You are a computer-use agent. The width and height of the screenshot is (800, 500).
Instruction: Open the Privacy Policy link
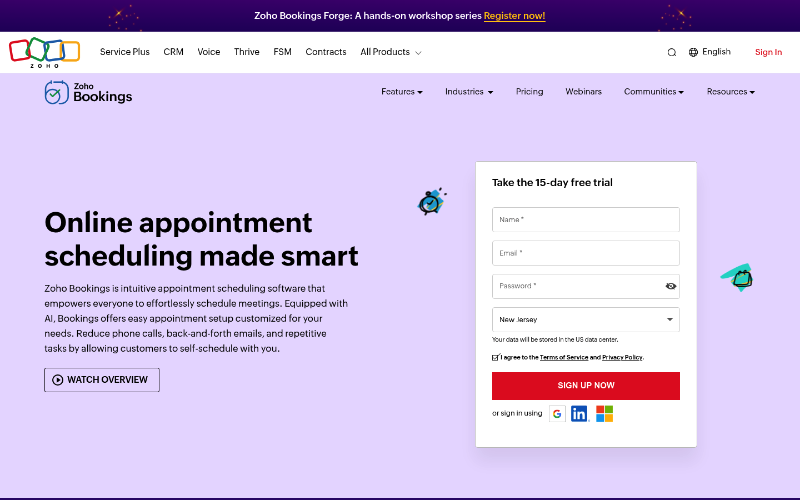(x=622, y=357)
